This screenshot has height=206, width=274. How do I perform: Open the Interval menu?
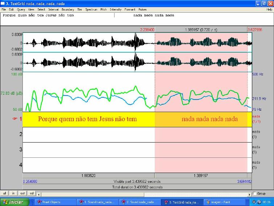(53, 10)
